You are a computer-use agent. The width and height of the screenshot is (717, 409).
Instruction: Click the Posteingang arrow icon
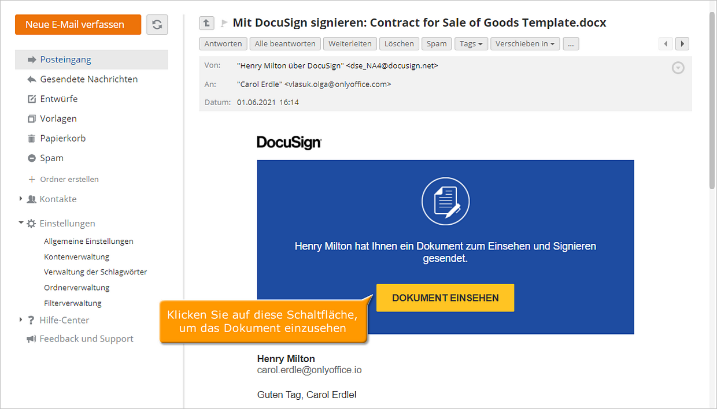(32, 60)
